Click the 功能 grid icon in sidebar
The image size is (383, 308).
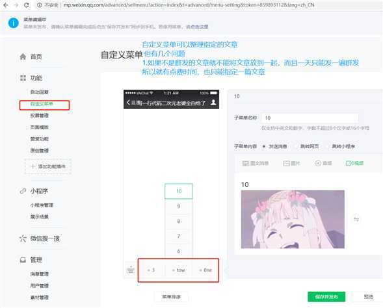tap(23, 78)
